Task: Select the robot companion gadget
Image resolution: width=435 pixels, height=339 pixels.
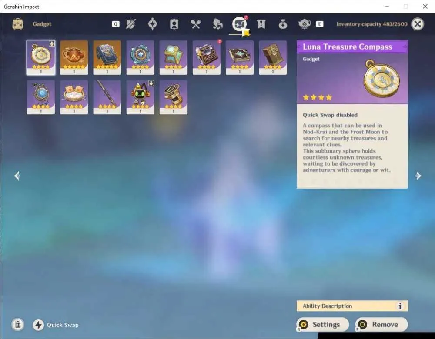Action: coord(140,97)
